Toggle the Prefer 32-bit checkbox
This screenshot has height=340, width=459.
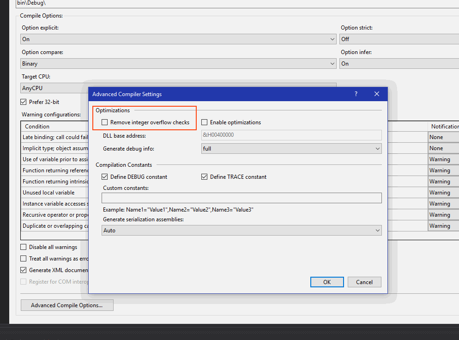(24, 102)
